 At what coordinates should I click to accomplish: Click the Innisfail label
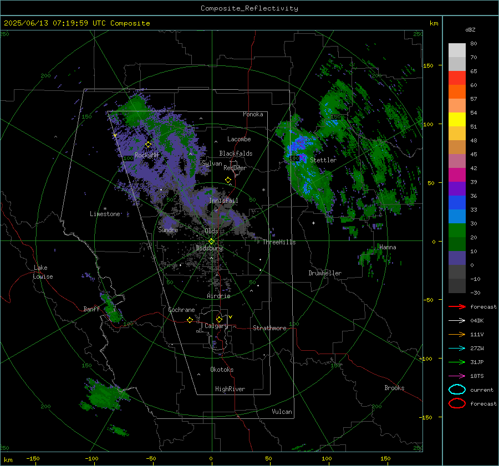tap(223, 201)
